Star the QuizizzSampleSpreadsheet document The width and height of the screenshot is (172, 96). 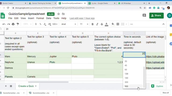click(x=59, y=14)
